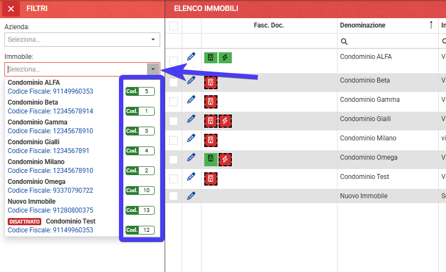
Task: Edit Nuovo Immobile with pencil icon
Action: click(191, 196)
